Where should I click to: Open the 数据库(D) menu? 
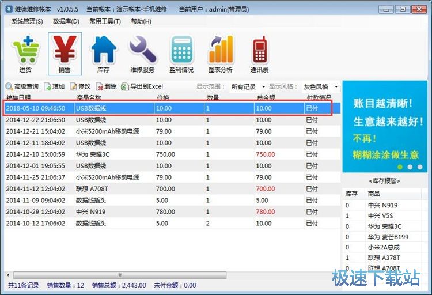tap(66, 21)
